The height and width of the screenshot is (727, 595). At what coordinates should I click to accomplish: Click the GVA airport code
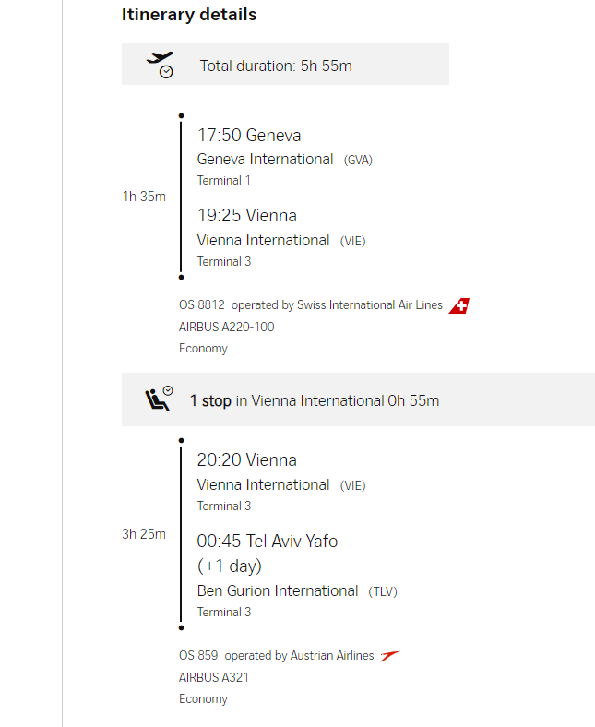[x=358, y=160]
